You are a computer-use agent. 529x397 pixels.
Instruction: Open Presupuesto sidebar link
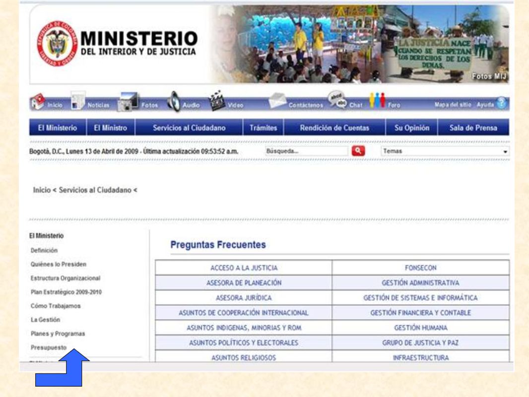49,347
